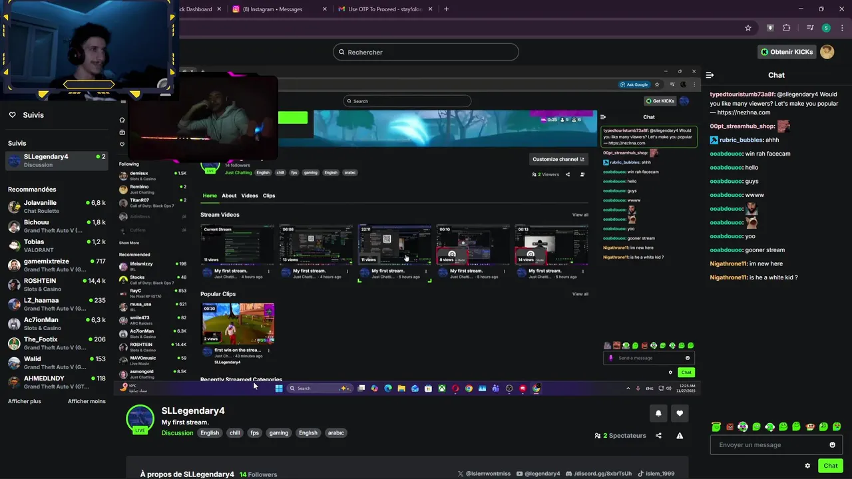Open the Videos tab on inner channel page

tap(250, 196)
